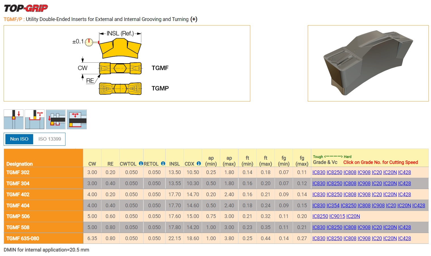
Task: Click the Designation column header
Action: click(20, 164)
